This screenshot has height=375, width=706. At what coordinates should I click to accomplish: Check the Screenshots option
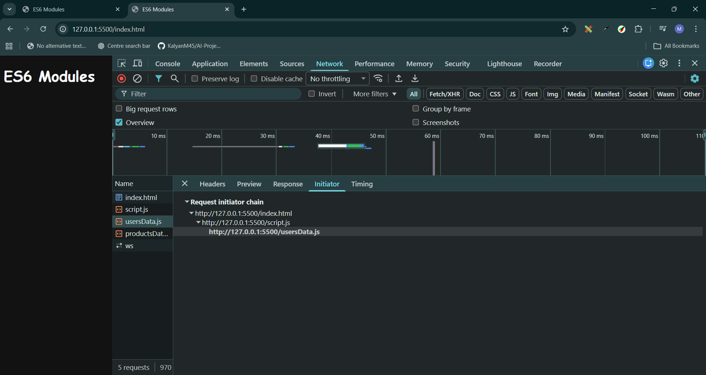pos(416,122)
